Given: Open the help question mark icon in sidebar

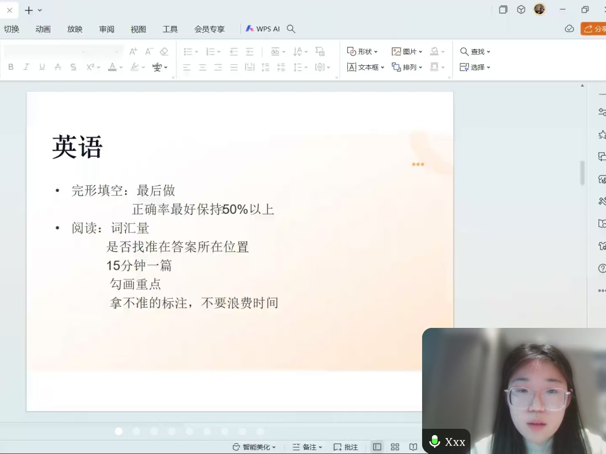Looking at the screenshot, I should tap(602, 268).
